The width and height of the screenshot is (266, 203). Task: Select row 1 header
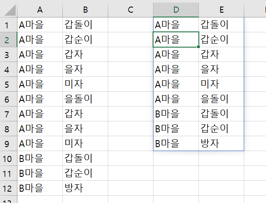tap(8, 25)
